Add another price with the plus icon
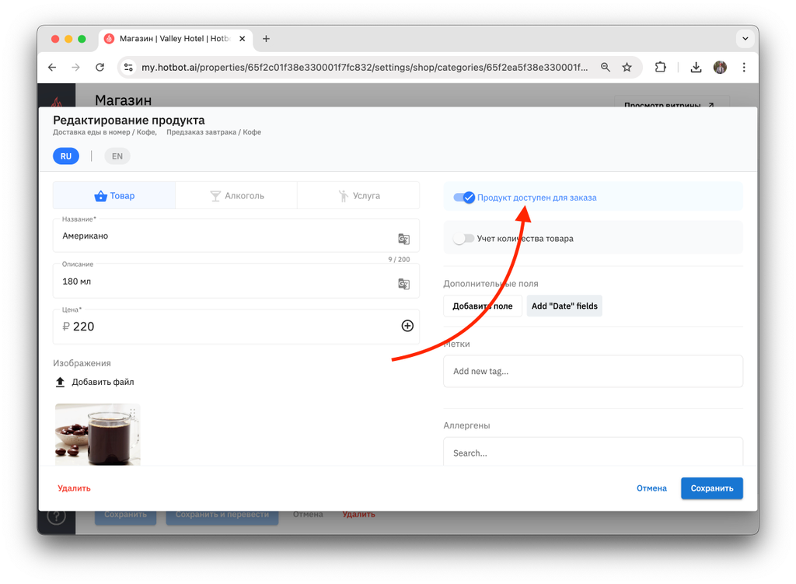796x584 pixels. [x=407, y=326]
